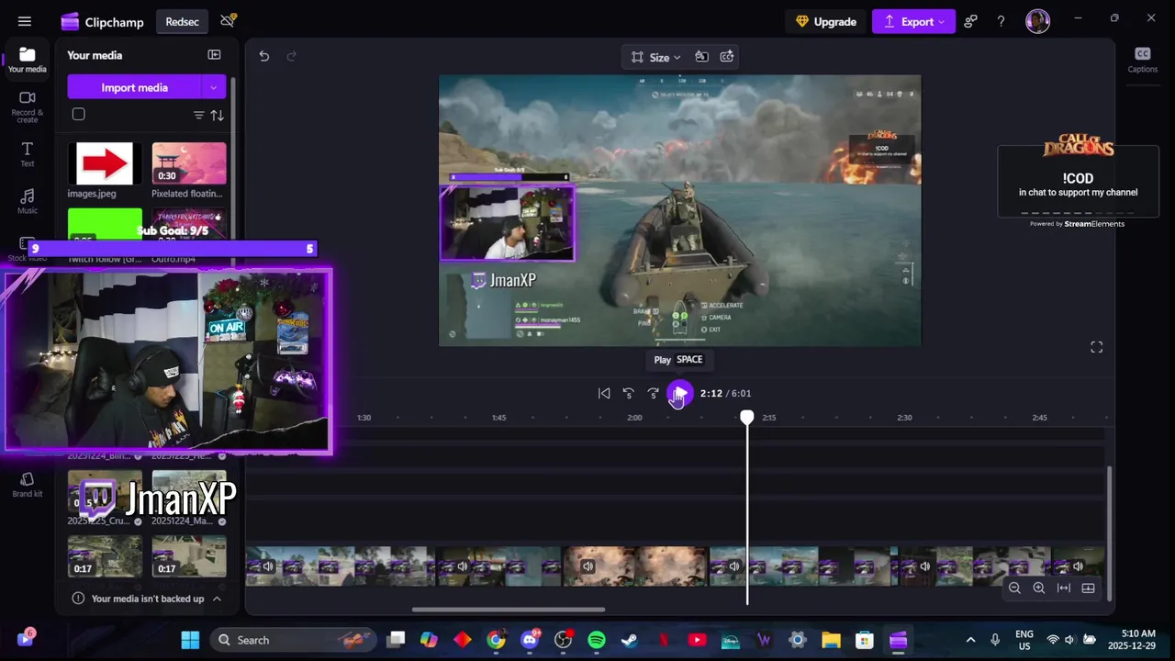Open the Music tab
The image size is (1175, 661).
(28, 201)
